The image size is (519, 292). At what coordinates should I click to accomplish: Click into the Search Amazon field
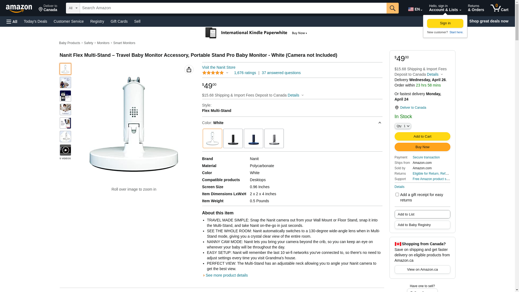point(233,8)
